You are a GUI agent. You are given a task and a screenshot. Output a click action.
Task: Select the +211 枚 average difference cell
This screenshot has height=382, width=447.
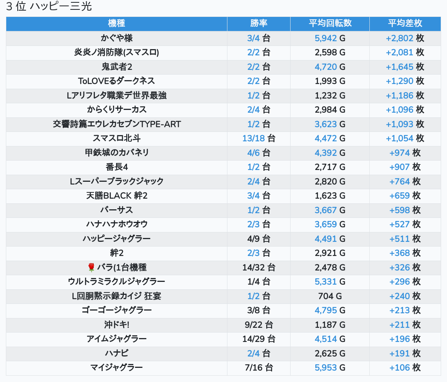tap(405, 325)
